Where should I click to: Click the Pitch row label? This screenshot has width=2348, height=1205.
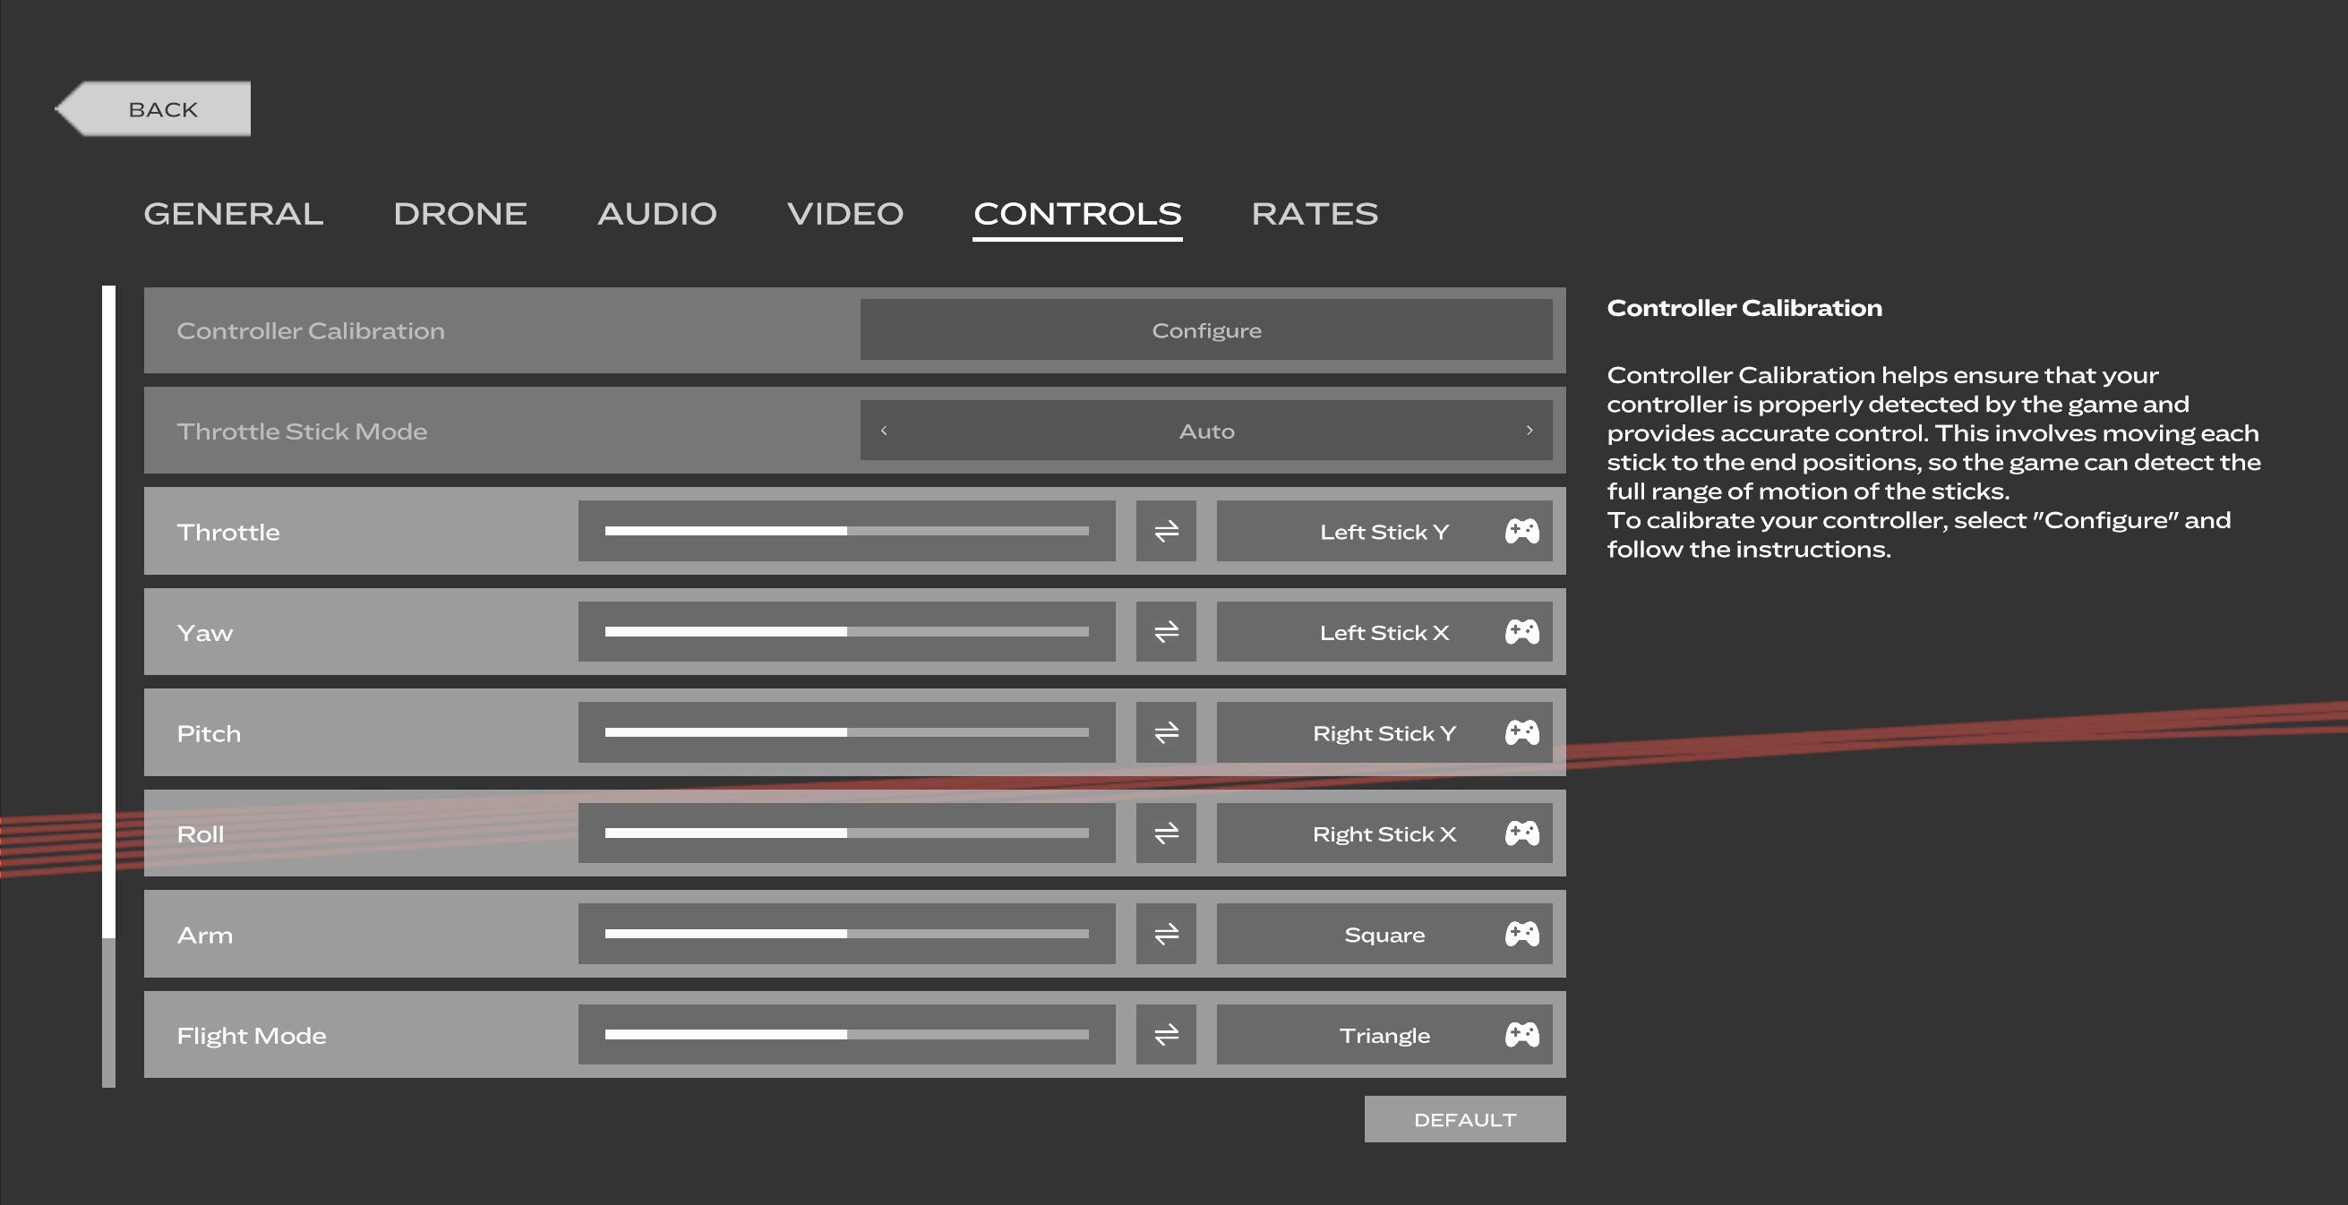click(x=209, y=734)
